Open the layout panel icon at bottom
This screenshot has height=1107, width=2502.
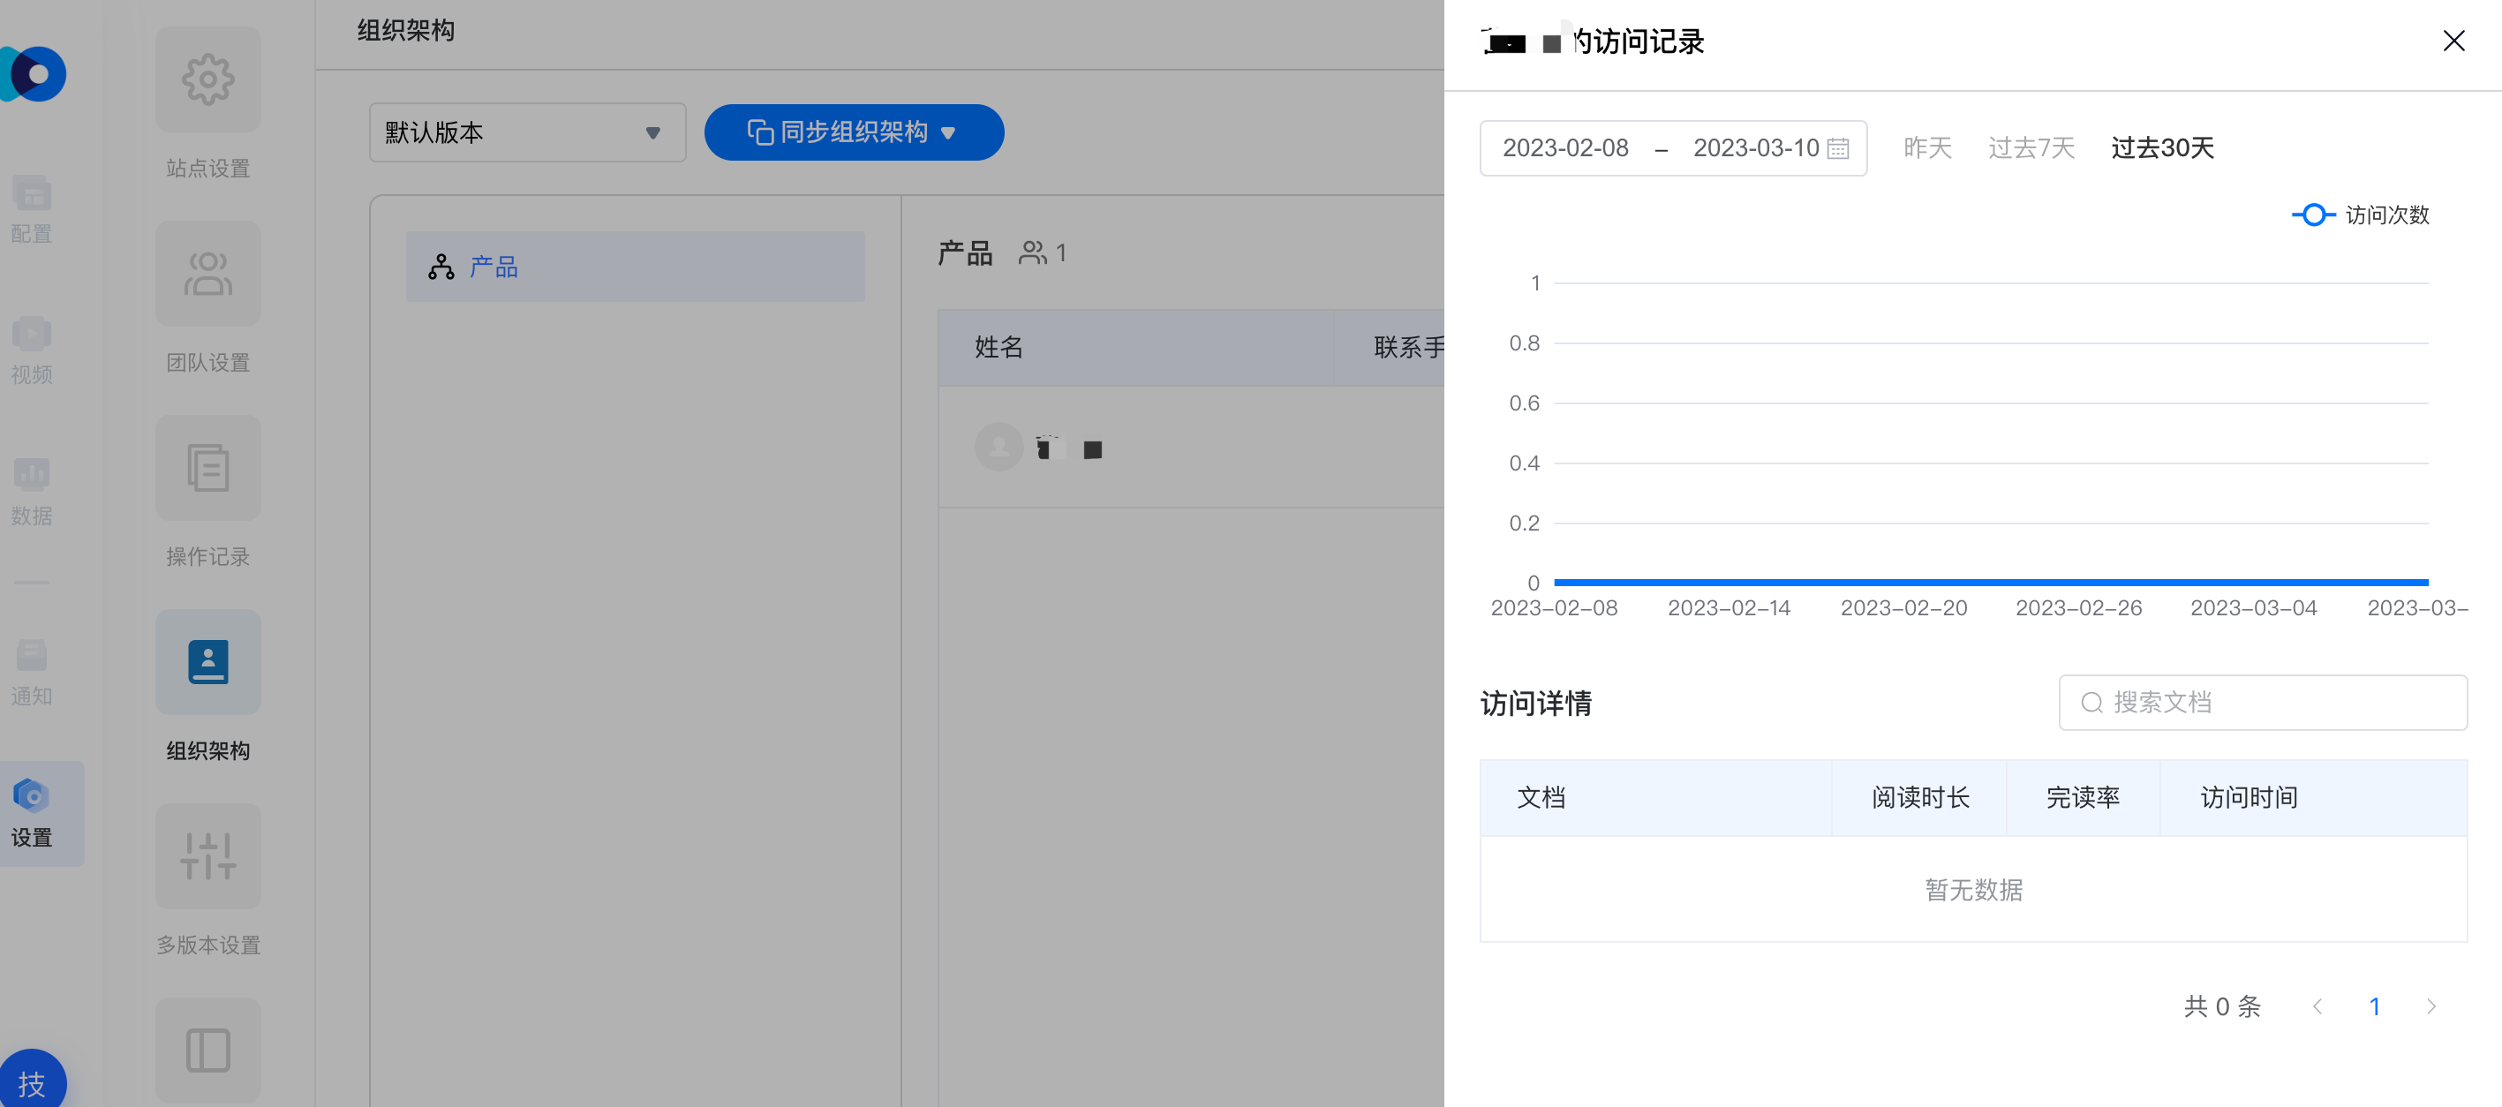click(207, 1051)
